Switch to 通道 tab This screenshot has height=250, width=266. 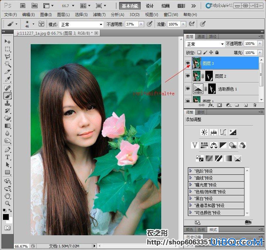(x=201, y=37)
